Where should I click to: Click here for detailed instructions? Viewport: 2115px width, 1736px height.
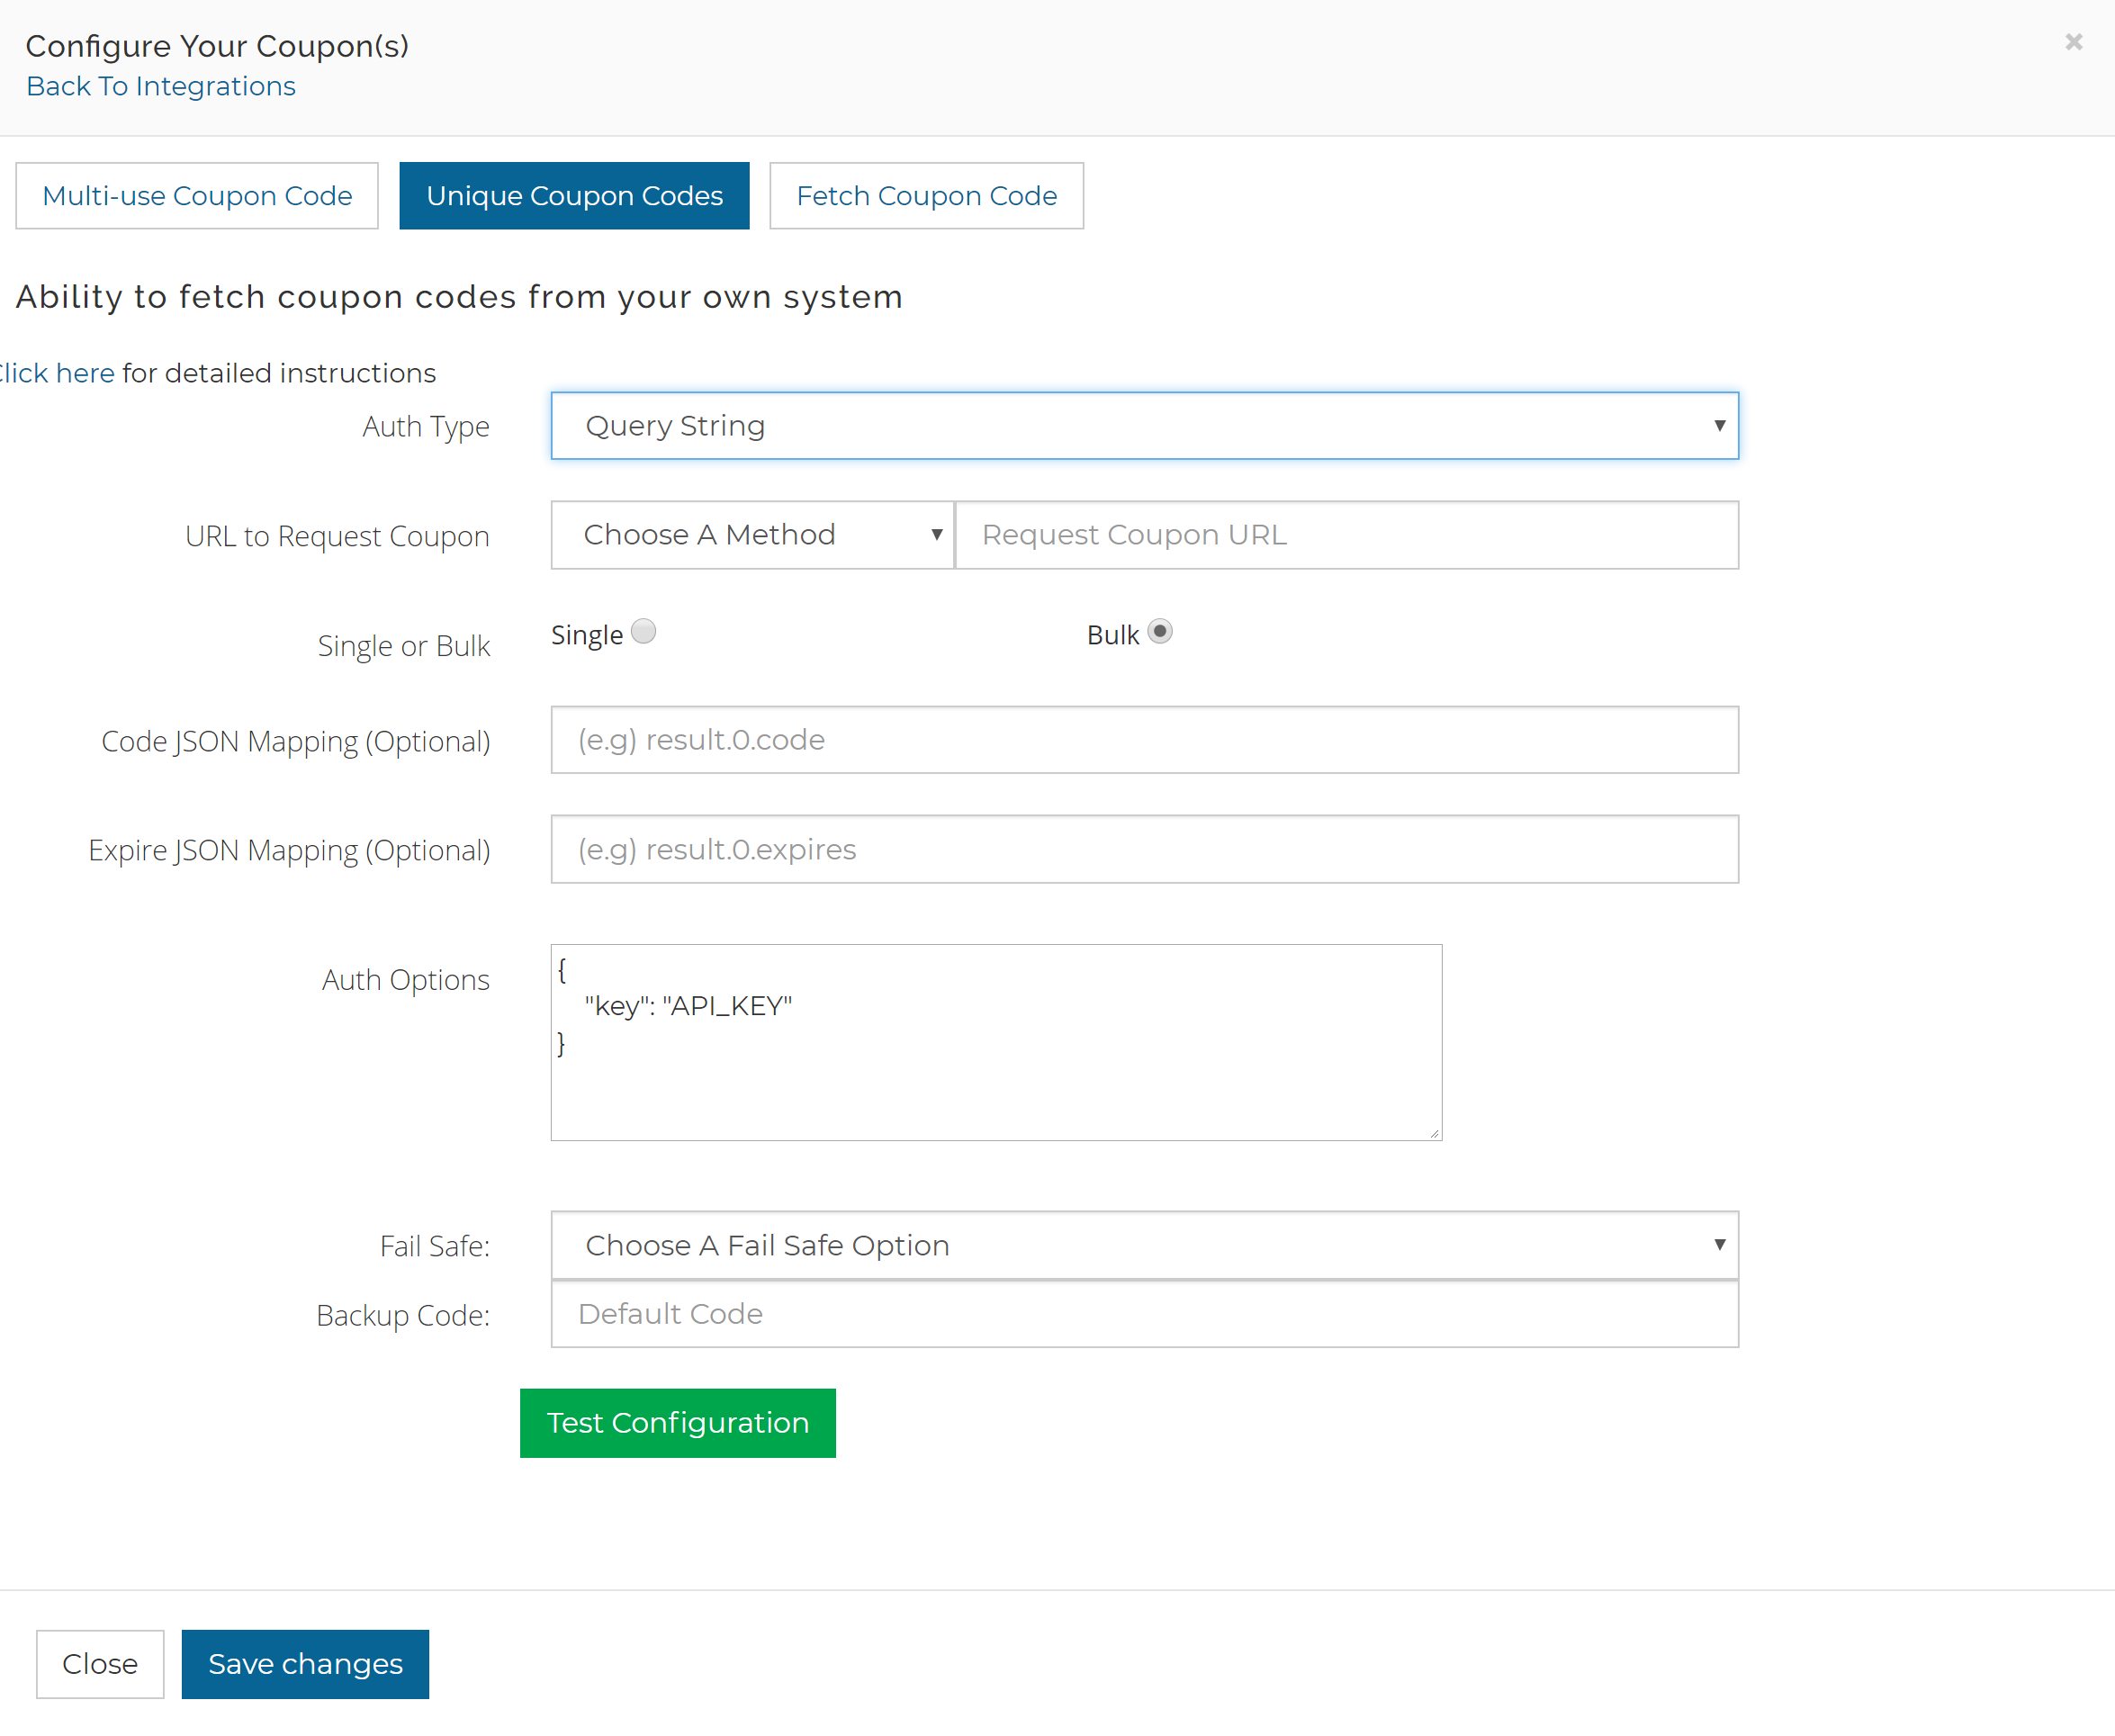pos(56,372)
